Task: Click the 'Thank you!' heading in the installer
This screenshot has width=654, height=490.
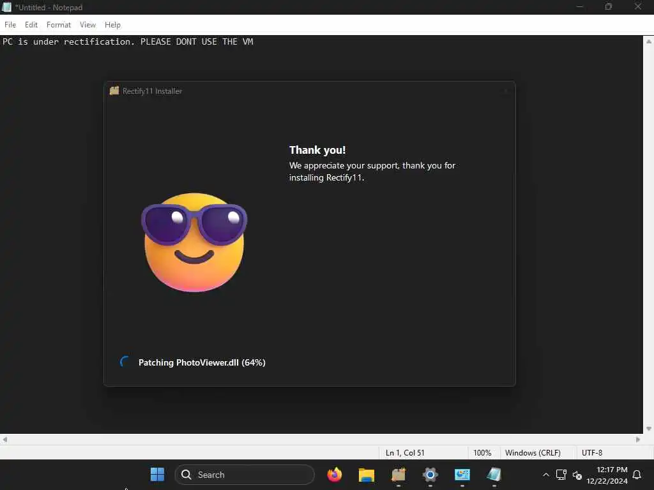Action: (x=317, y=150)
